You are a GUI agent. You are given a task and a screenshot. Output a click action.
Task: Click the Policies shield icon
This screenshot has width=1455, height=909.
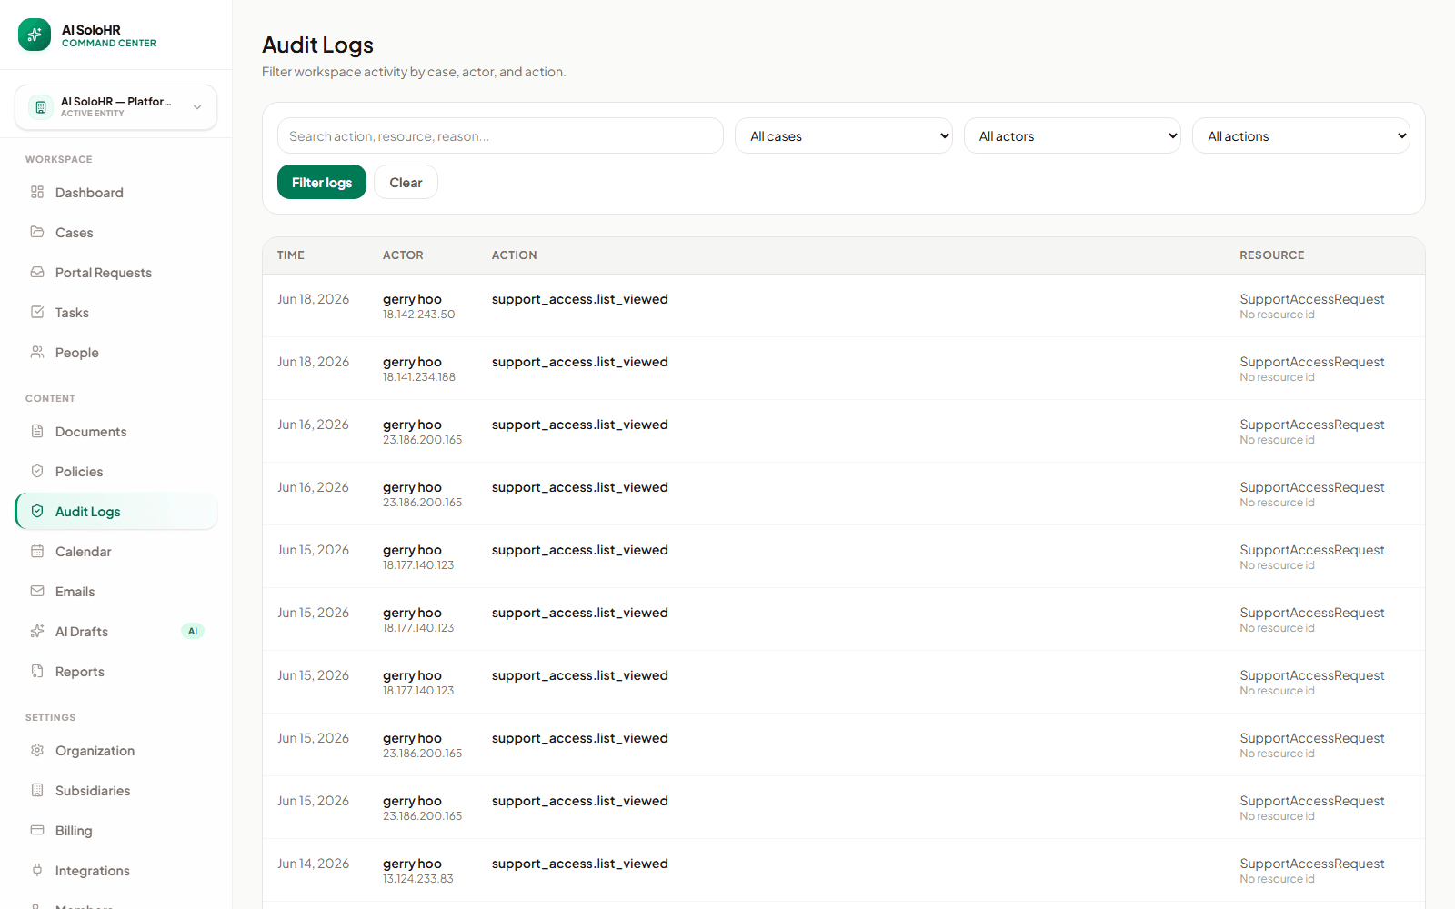(x=37, y=471)
